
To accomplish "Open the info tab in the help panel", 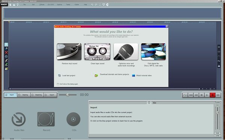I will point(149,103).
